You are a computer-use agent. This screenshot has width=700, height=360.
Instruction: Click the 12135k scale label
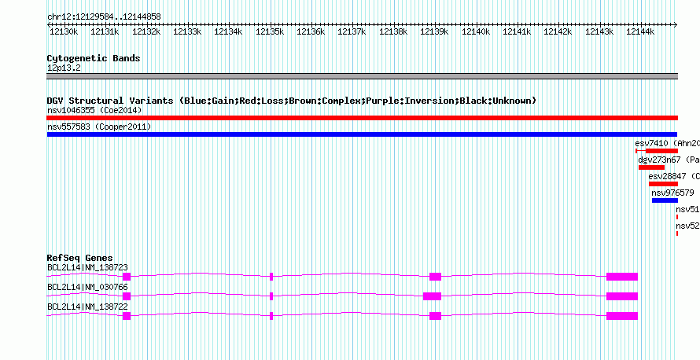point(269,31)
